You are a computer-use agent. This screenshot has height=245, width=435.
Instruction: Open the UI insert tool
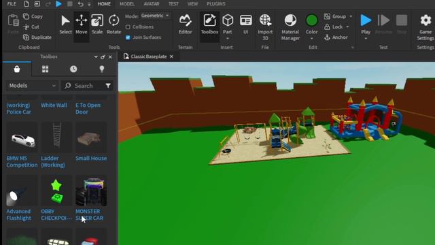(x=246, y=24)
